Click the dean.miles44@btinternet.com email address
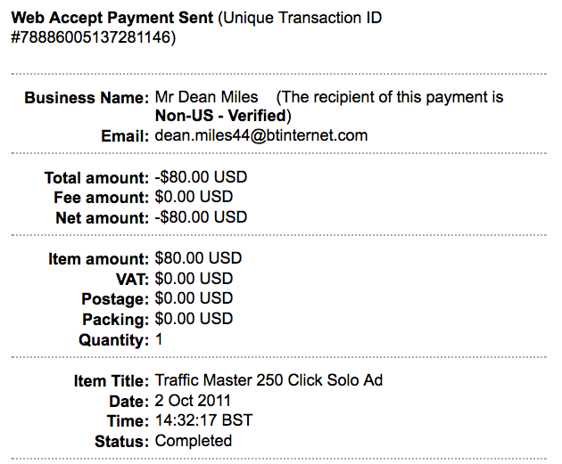Screen dimensions: 562x464 point(260,136)
